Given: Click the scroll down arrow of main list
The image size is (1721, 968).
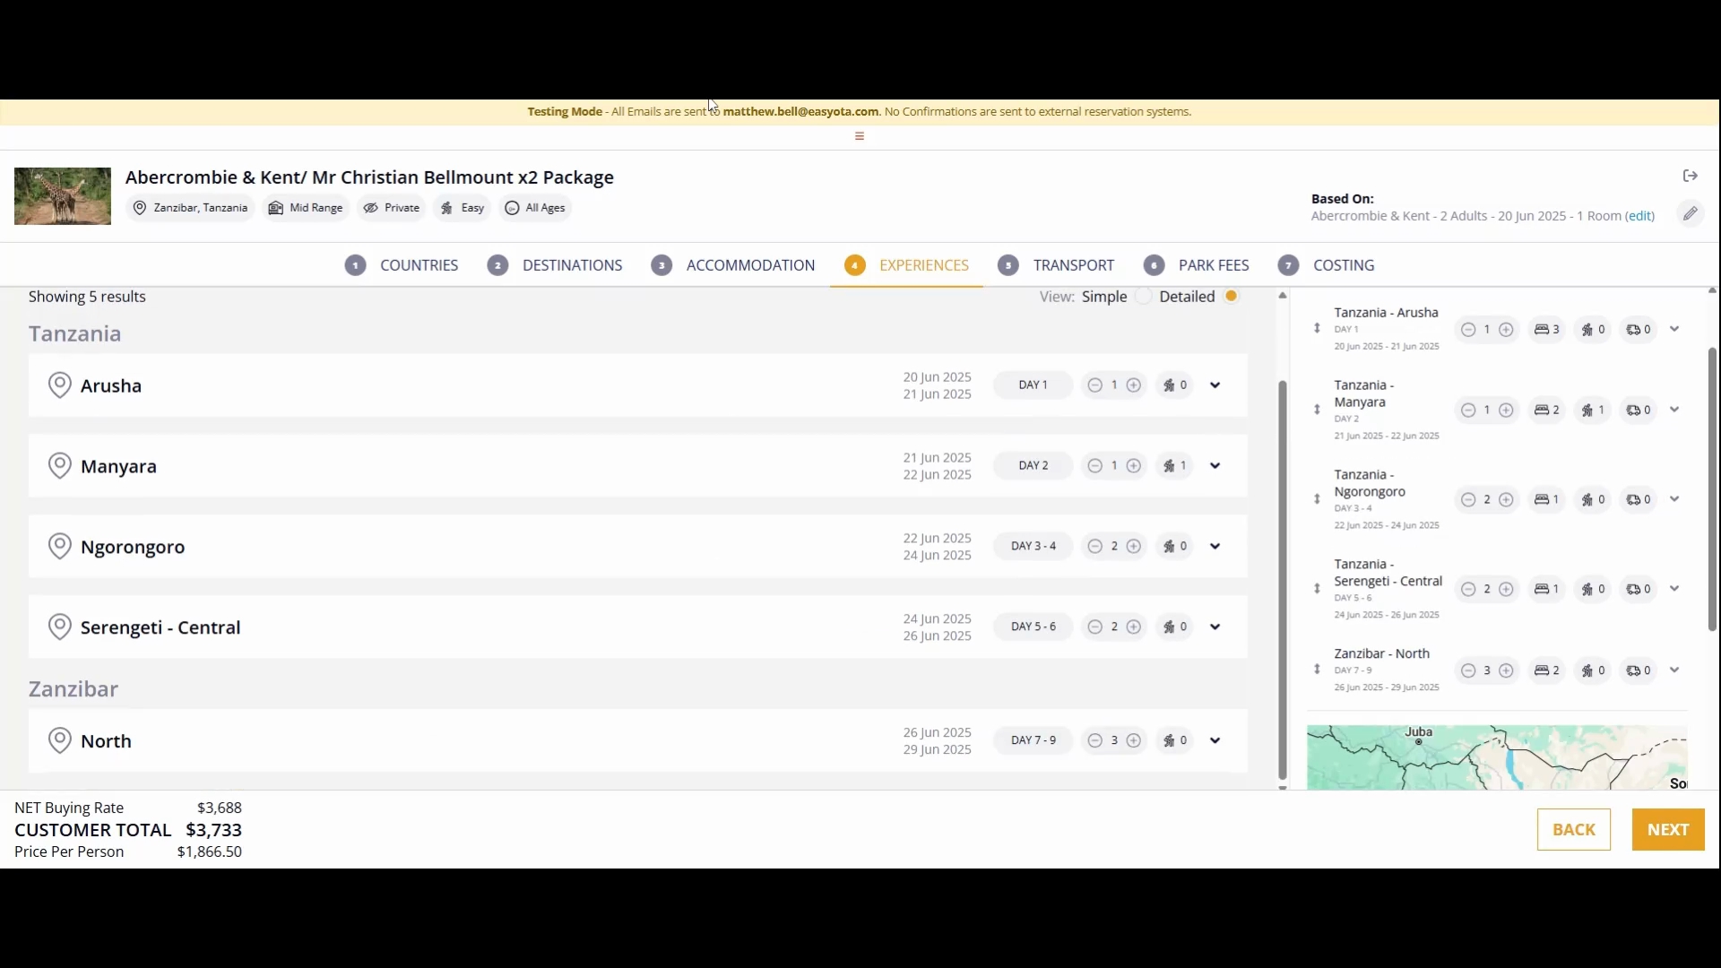Looking at the screenshot, I should [x=1283, y=787].
